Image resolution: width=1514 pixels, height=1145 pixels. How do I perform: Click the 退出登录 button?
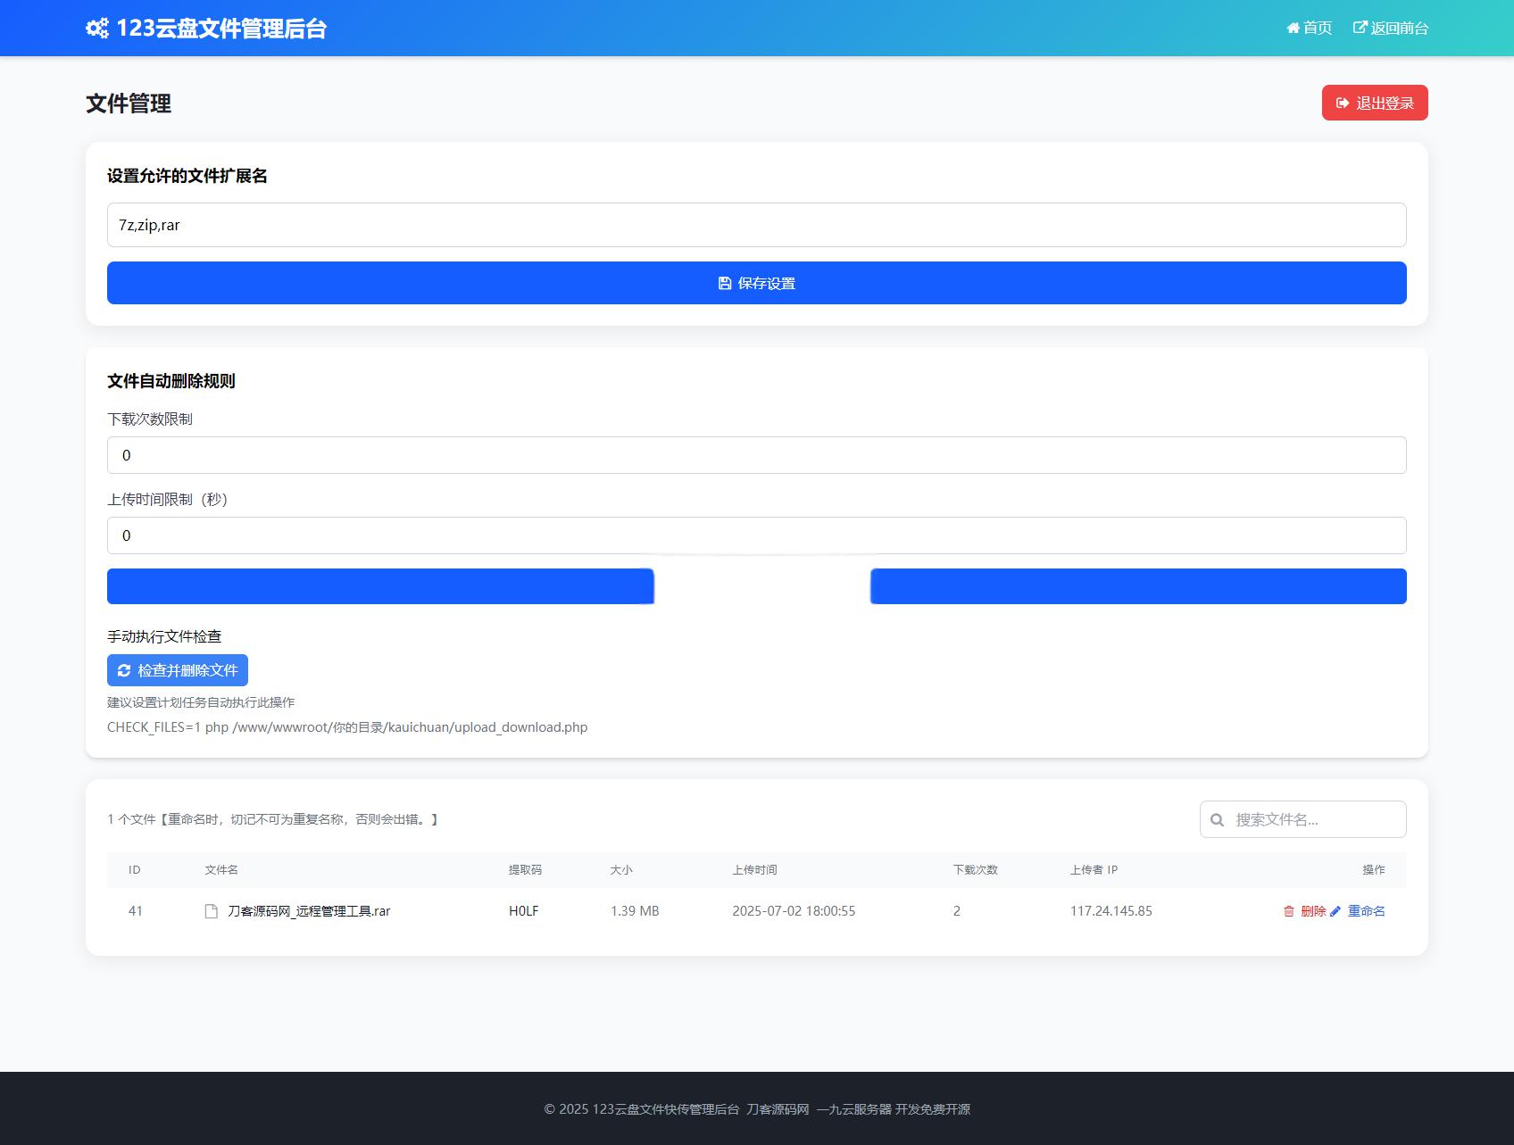(x=1375, y=103)
